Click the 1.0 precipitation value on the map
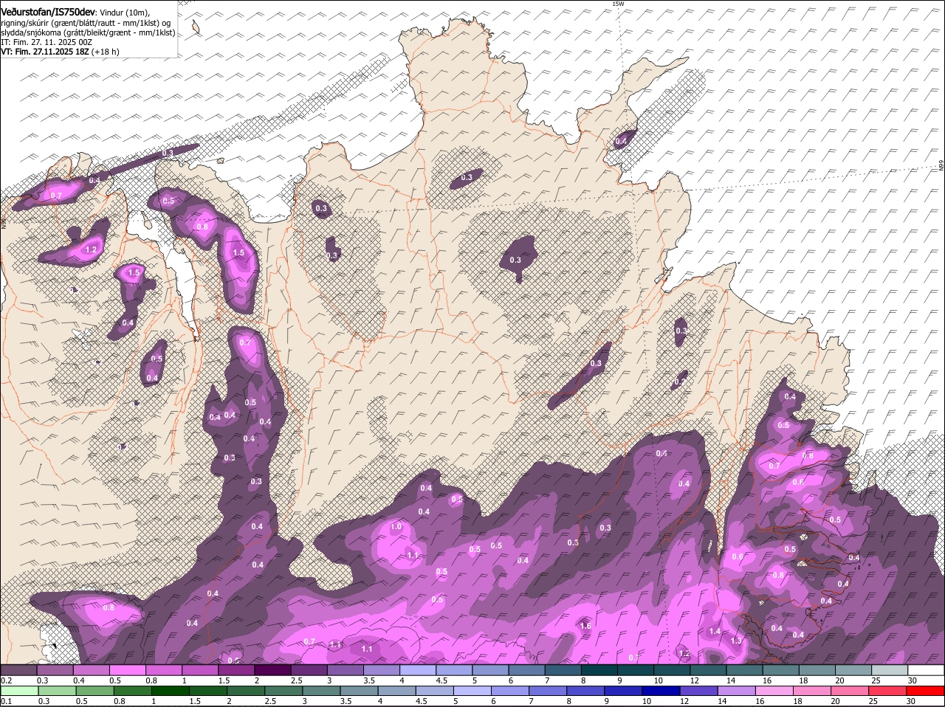Viewport: 945px width, 707px height. pos(396,526)
